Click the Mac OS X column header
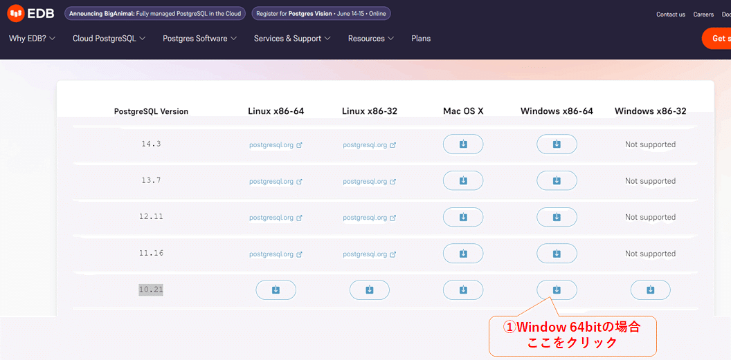The height and width of the screenshot is (360, 731). point(463,111)
